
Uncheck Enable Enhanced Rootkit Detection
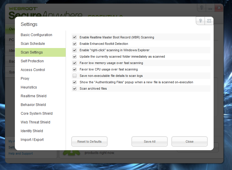click(75, 44)
